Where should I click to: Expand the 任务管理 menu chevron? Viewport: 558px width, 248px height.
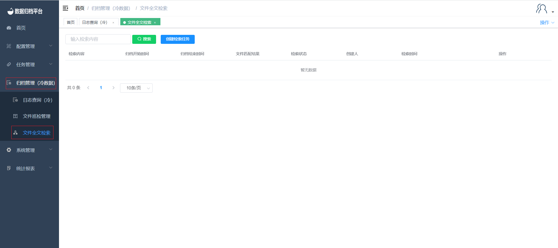point(51,64)
